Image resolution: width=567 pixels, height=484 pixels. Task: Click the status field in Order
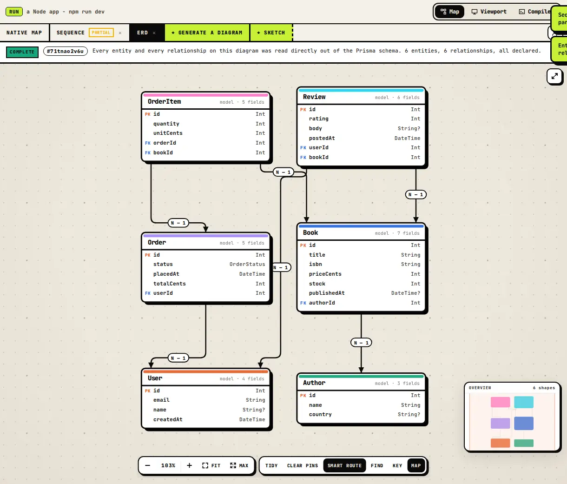pyautogui.click(x=206, y=264)
